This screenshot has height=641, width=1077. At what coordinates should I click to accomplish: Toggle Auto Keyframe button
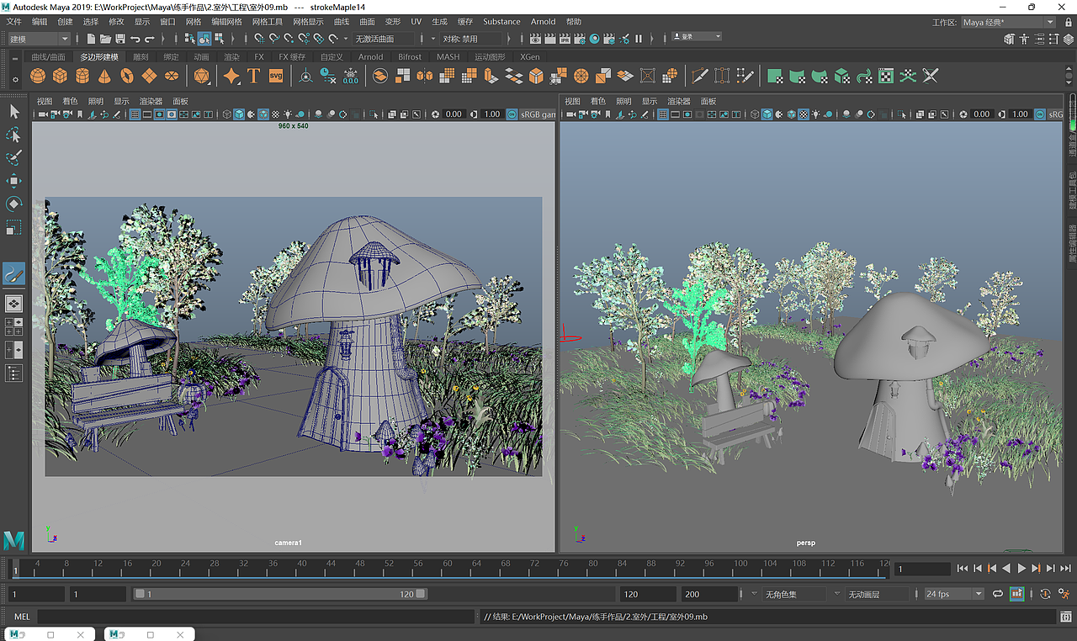pos(1045,594)
